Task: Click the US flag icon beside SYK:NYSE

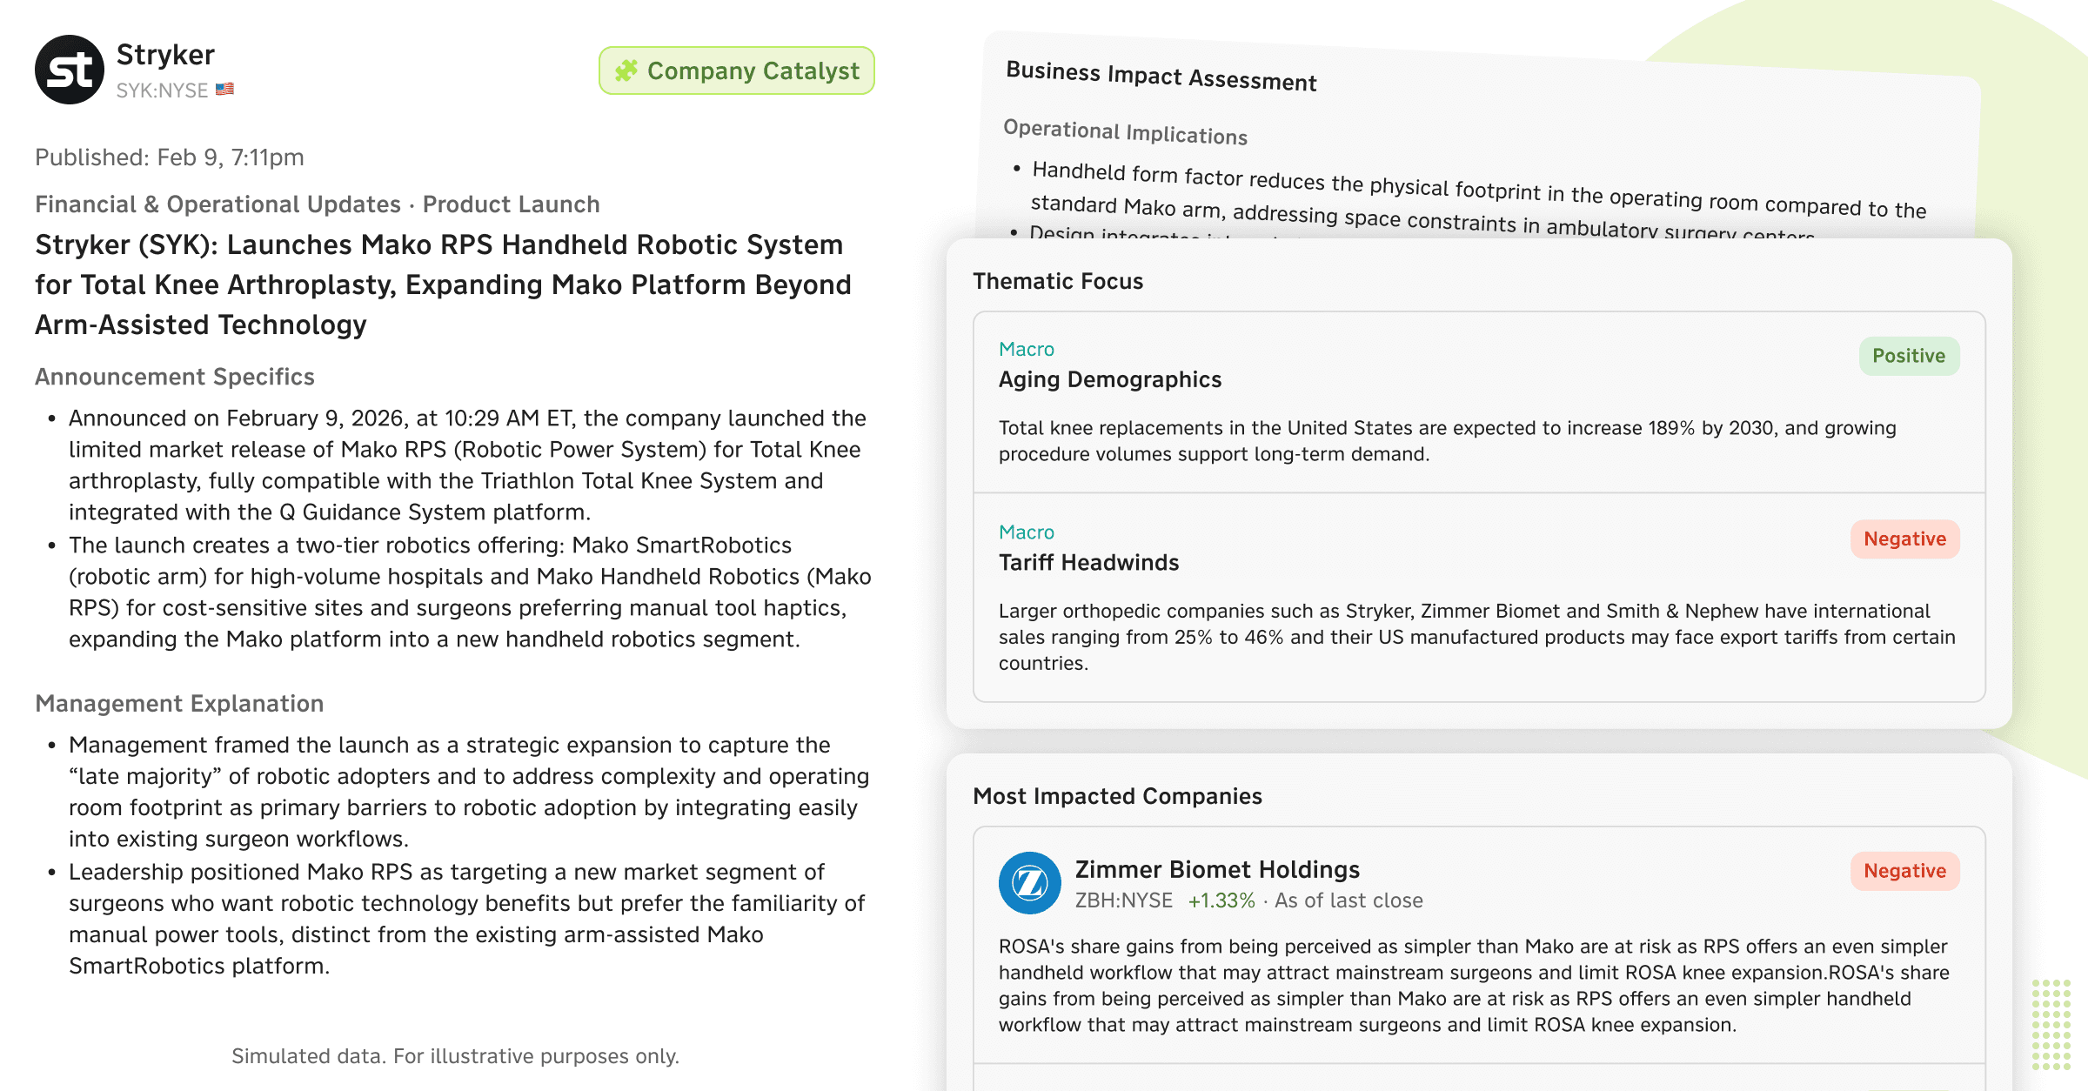Action: pos(224,90)
